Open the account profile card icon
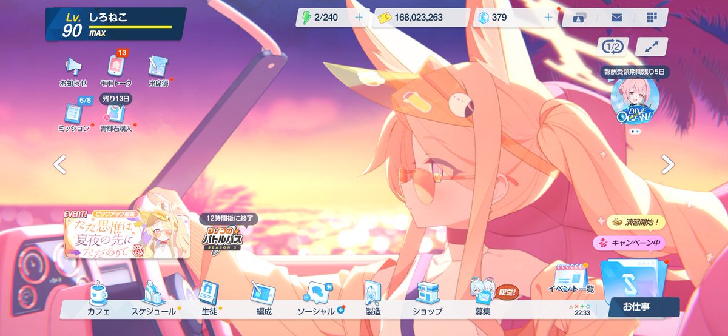The image size is (728, 336). coord(579,18)
